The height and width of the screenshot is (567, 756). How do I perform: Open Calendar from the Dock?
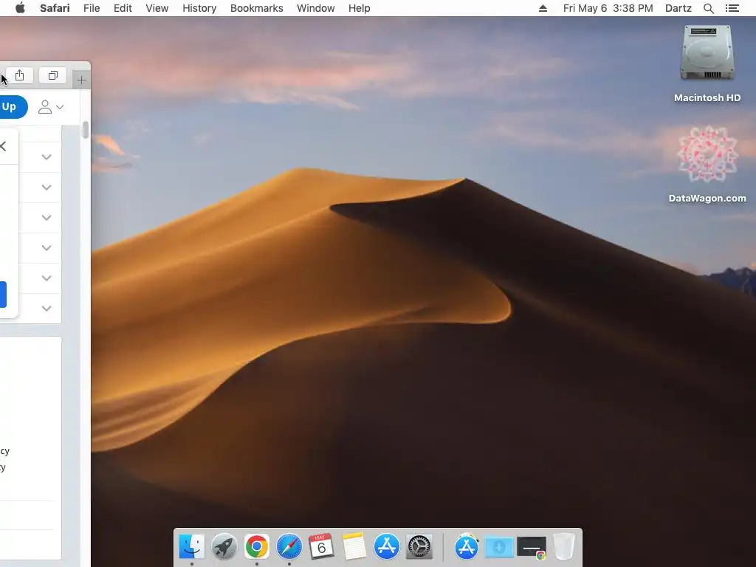[x=322, y=547]
